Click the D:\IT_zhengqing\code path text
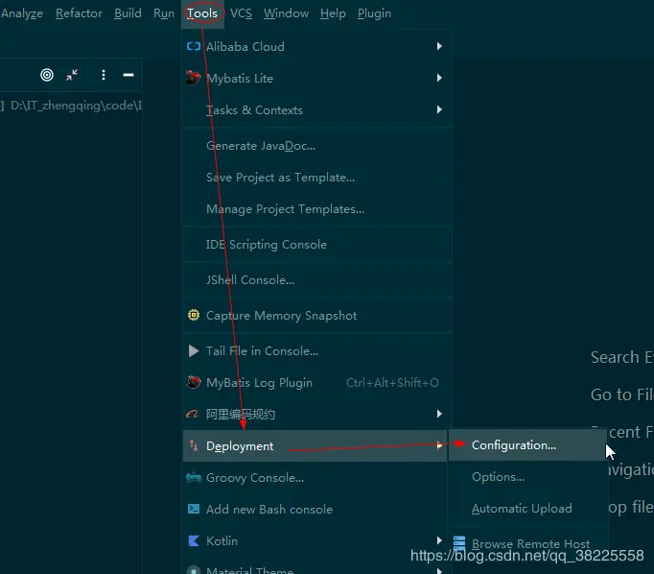The width and height of the screenshot is (654, 574). click(x=77, y=106)
